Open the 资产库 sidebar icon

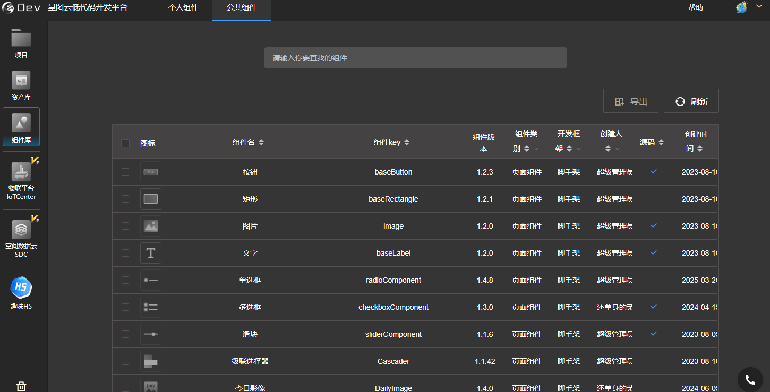pyautogui.click(x=21, y=81)
